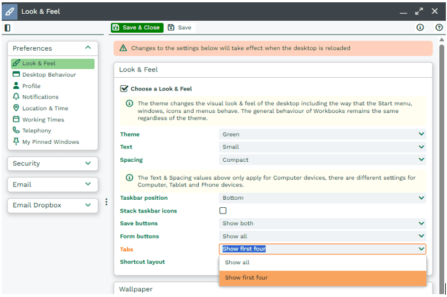Toggle the Choose a Look & Feel checkbox
Screen dimensions: 447x297
[124, 89]
